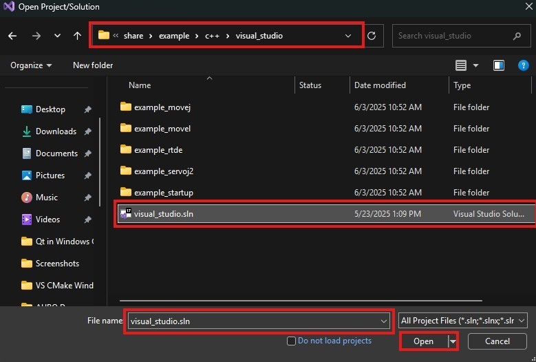Sort by Date modified column
This screenshot has width=536, height=362.
point(380,85)
